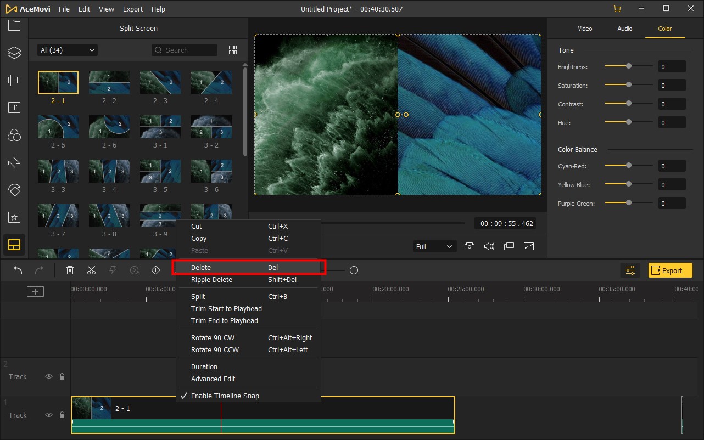Click the Undo arrow in timeline toolbar
This screenshot has height=440, width=704.
[x=18, y=270]
